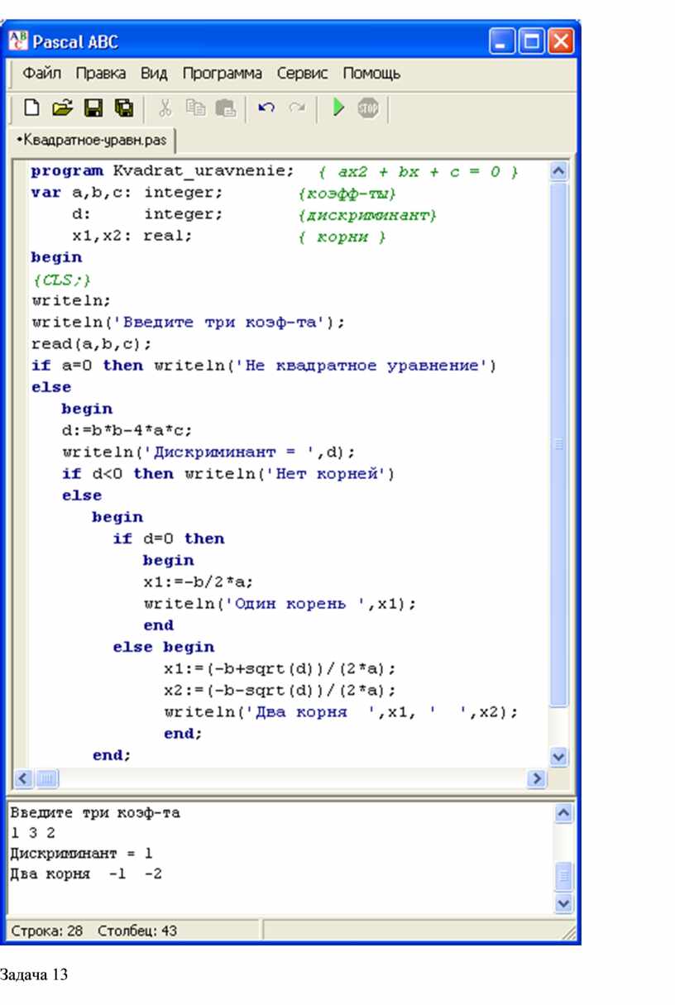Click the 'var a,b,c: integer;' declaration line
Image resolution: width=675 pixels, height=1005 pixels.
[127, 193]
